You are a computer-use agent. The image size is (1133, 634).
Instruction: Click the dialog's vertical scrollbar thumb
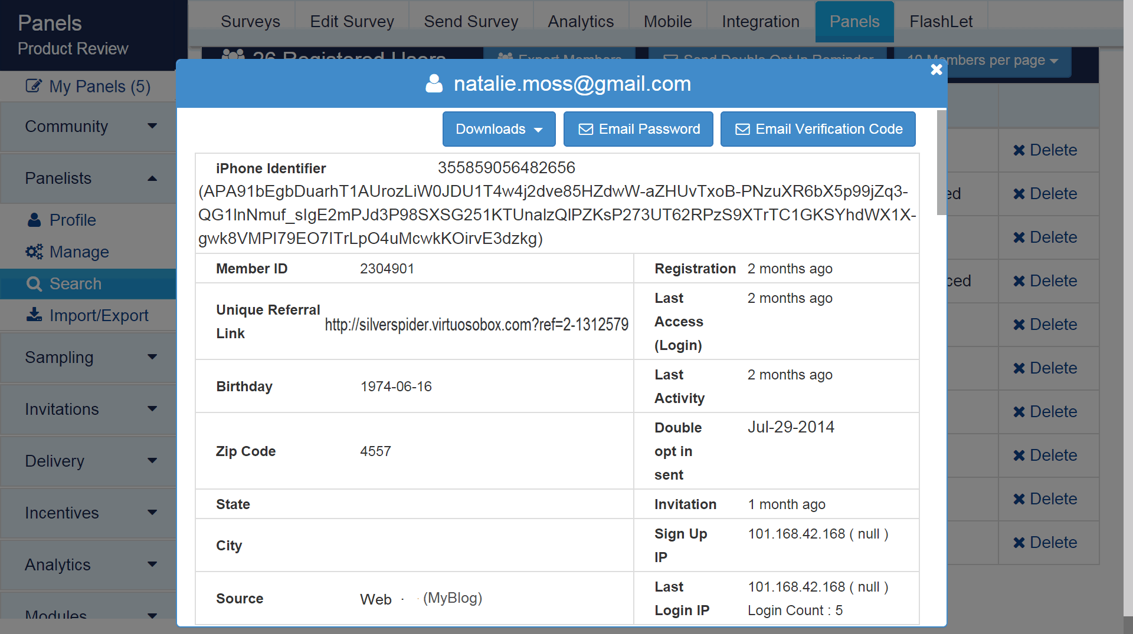point(941,162)
